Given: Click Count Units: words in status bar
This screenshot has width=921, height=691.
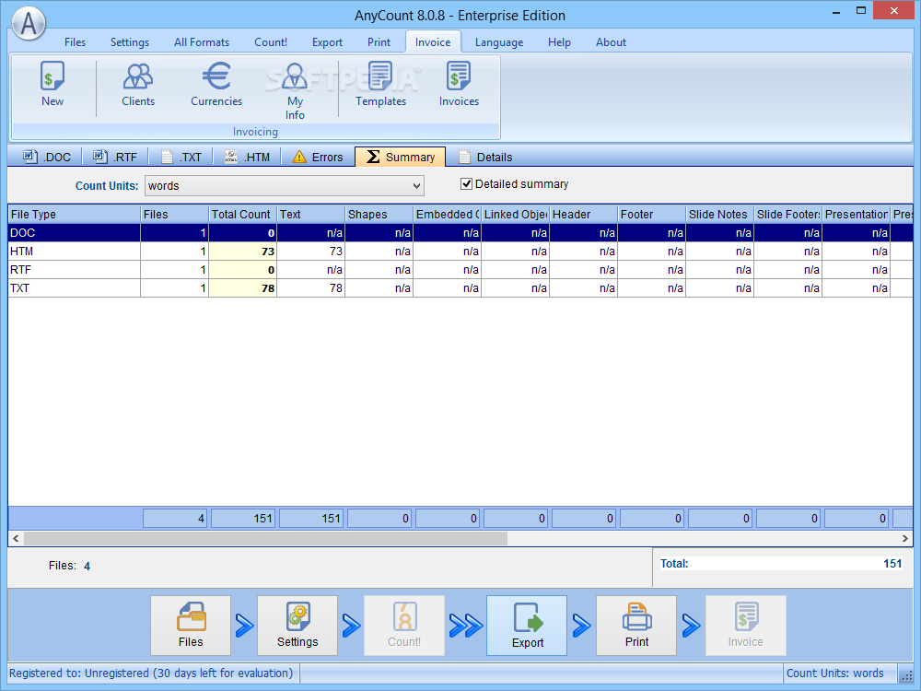Looking at the screenshot, I should pos(834,673).
